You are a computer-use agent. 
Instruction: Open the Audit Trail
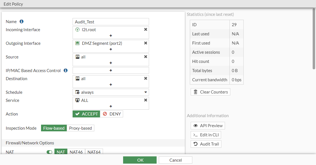[x=206, y=144]
